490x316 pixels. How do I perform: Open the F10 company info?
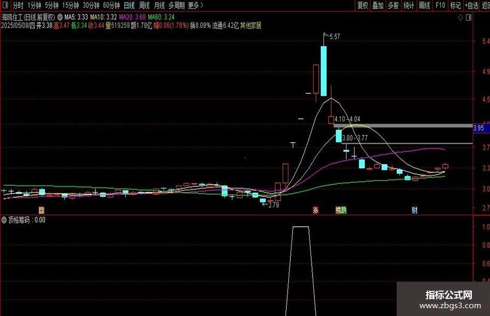pos(440,5)
